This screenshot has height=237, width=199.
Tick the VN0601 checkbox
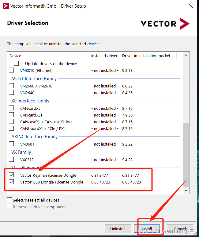tap(11, 144)
